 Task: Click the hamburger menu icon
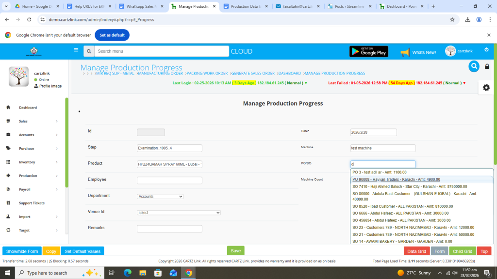pos(76,50)
